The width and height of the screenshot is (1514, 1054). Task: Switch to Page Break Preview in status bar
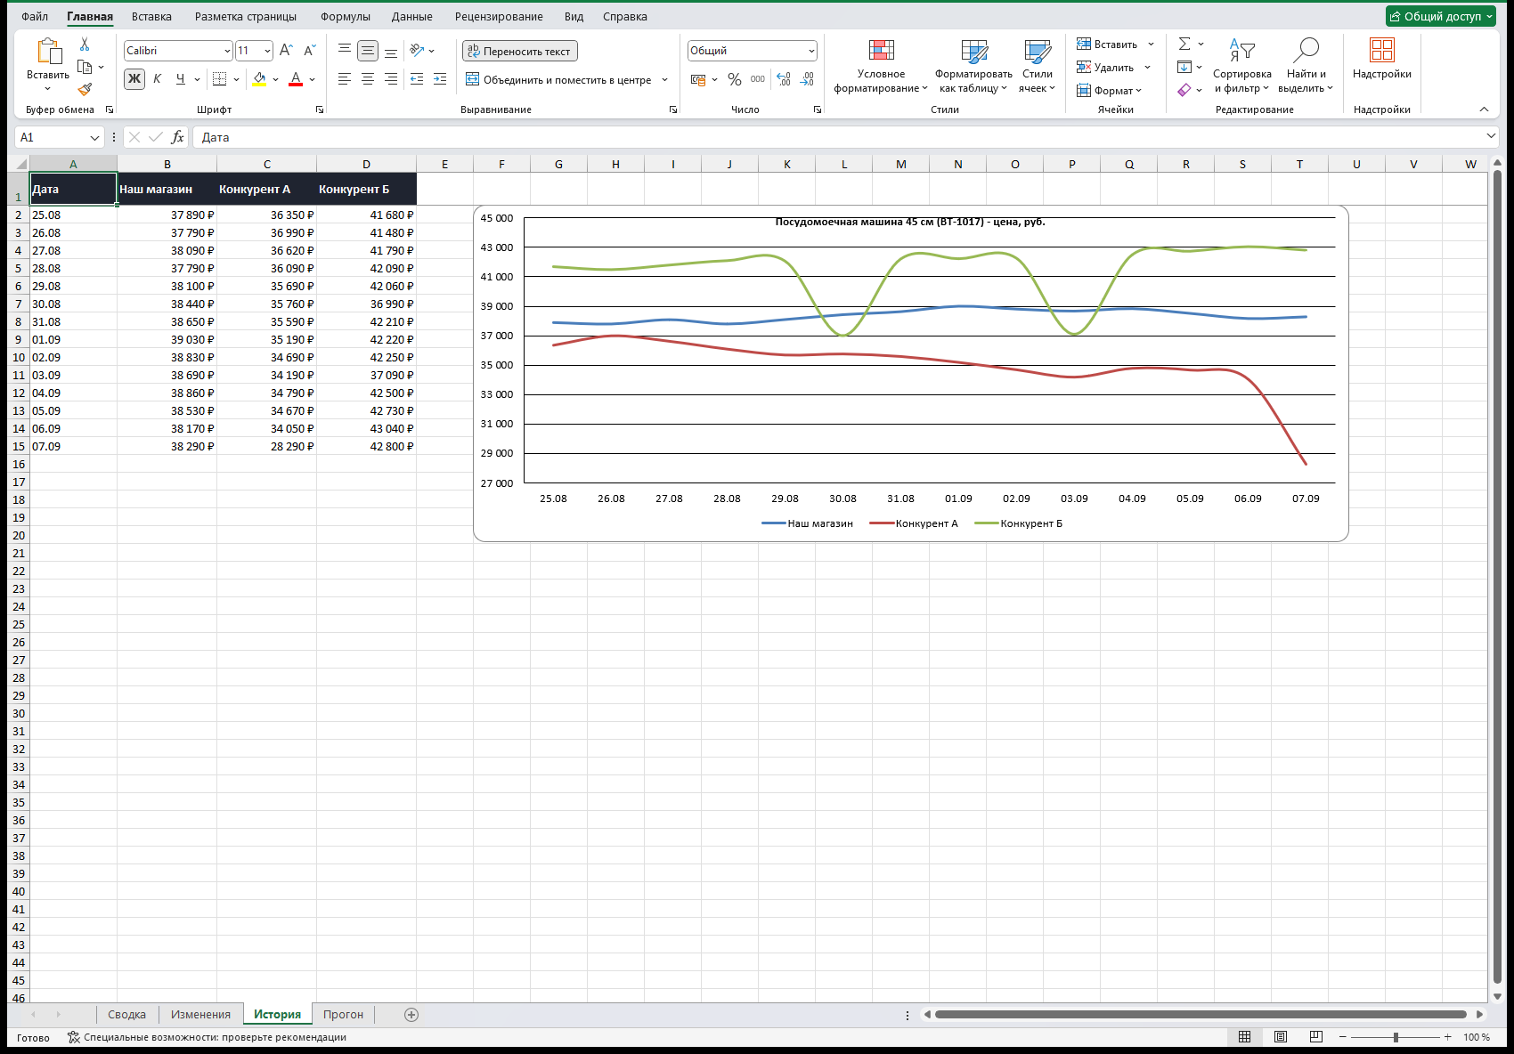click(1316, 1037)
